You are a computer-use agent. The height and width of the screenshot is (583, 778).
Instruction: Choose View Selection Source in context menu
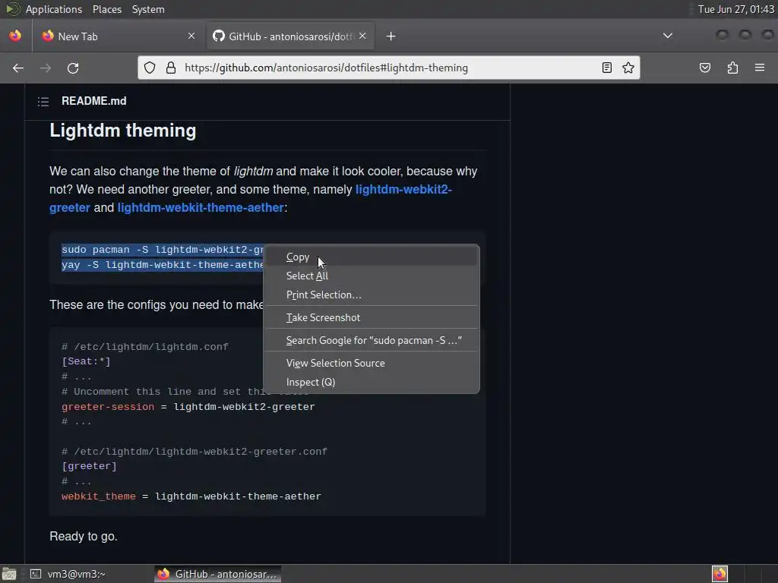tap(371, 363)
